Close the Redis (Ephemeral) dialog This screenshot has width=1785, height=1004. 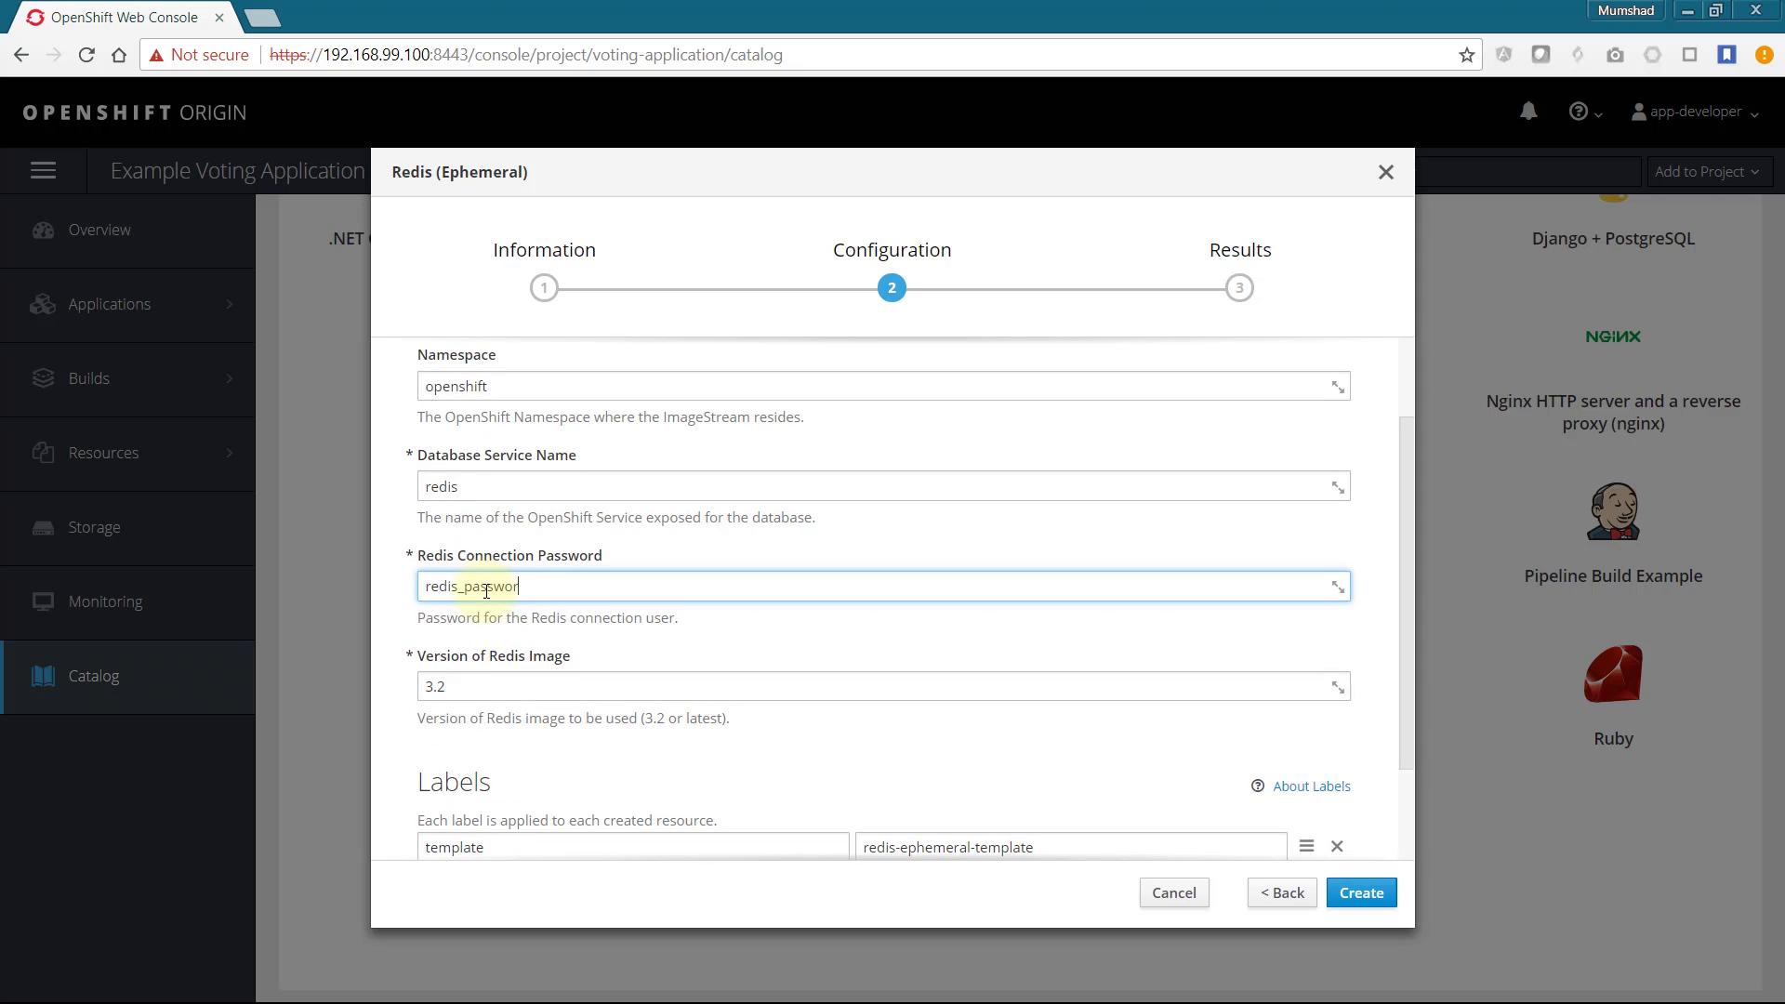click(x=1386, y=172)
